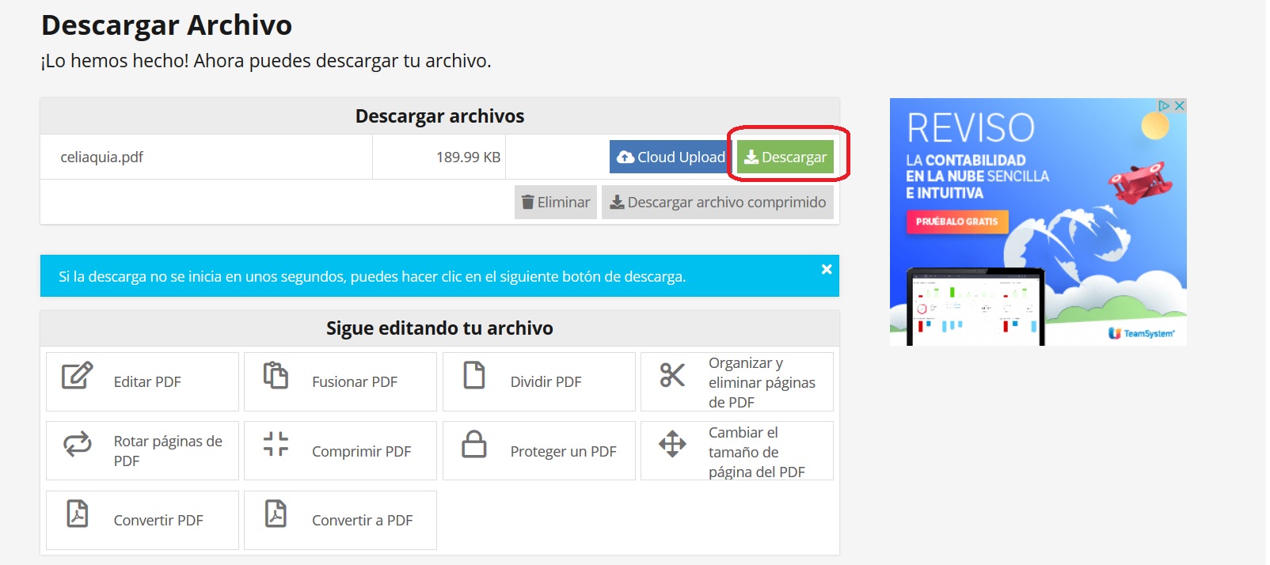Click the Dividir PDF page icon
The image size is (1270, 565).
tap(474, 375)
